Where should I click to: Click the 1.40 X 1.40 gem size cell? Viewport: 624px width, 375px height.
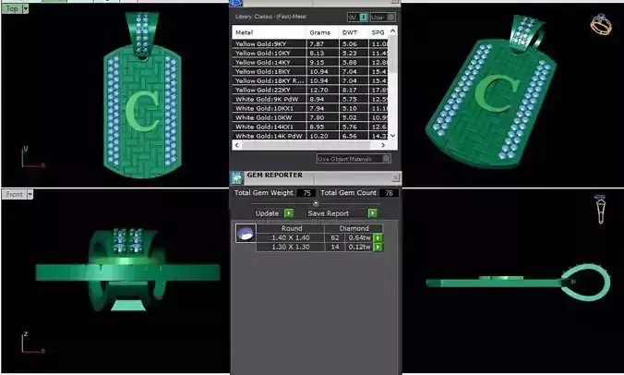pyautogui.click(x=291, y=237)
